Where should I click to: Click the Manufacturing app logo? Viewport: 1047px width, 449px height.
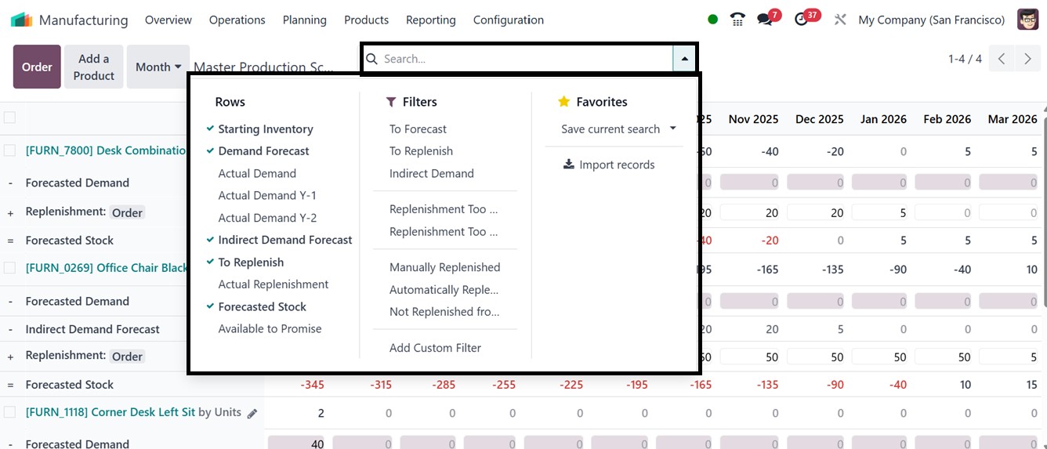(21, 20)
